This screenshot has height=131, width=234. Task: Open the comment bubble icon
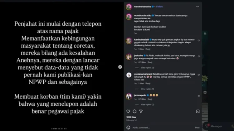point(134,111)
